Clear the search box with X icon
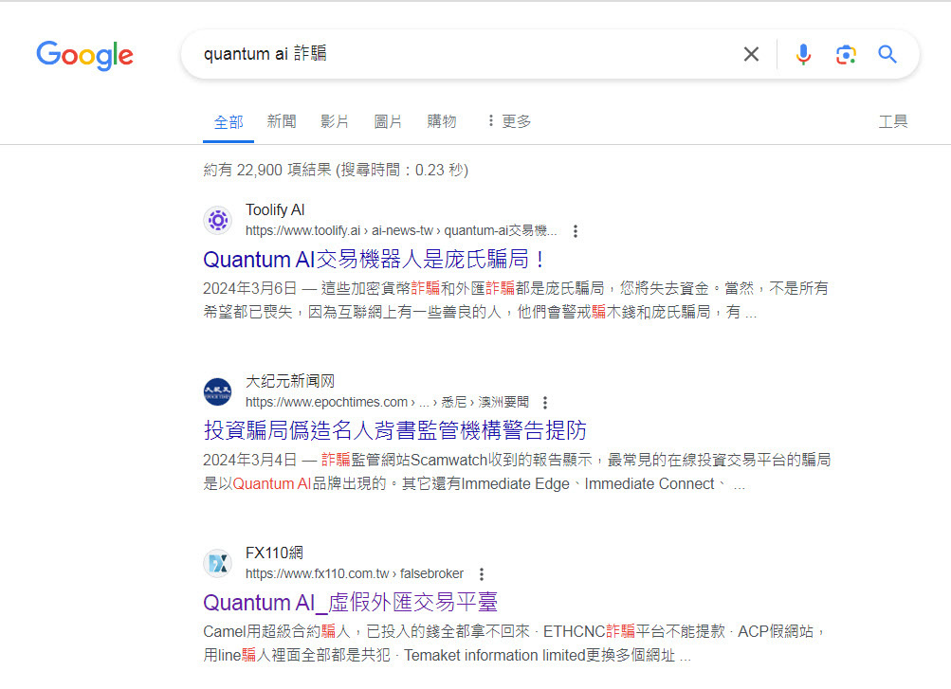This screenshot has width=951, height=689. pos(751,55)
